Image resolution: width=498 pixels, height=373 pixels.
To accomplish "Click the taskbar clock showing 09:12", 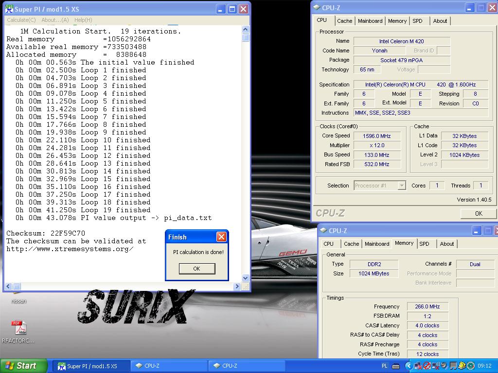I will click(484, 366).
